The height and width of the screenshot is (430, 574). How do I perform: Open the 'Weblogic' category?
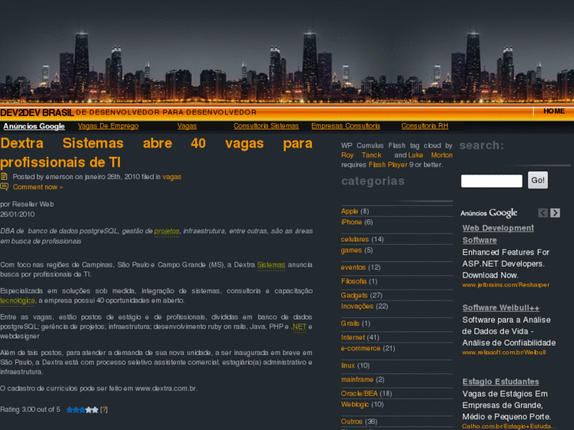(355, 405)
